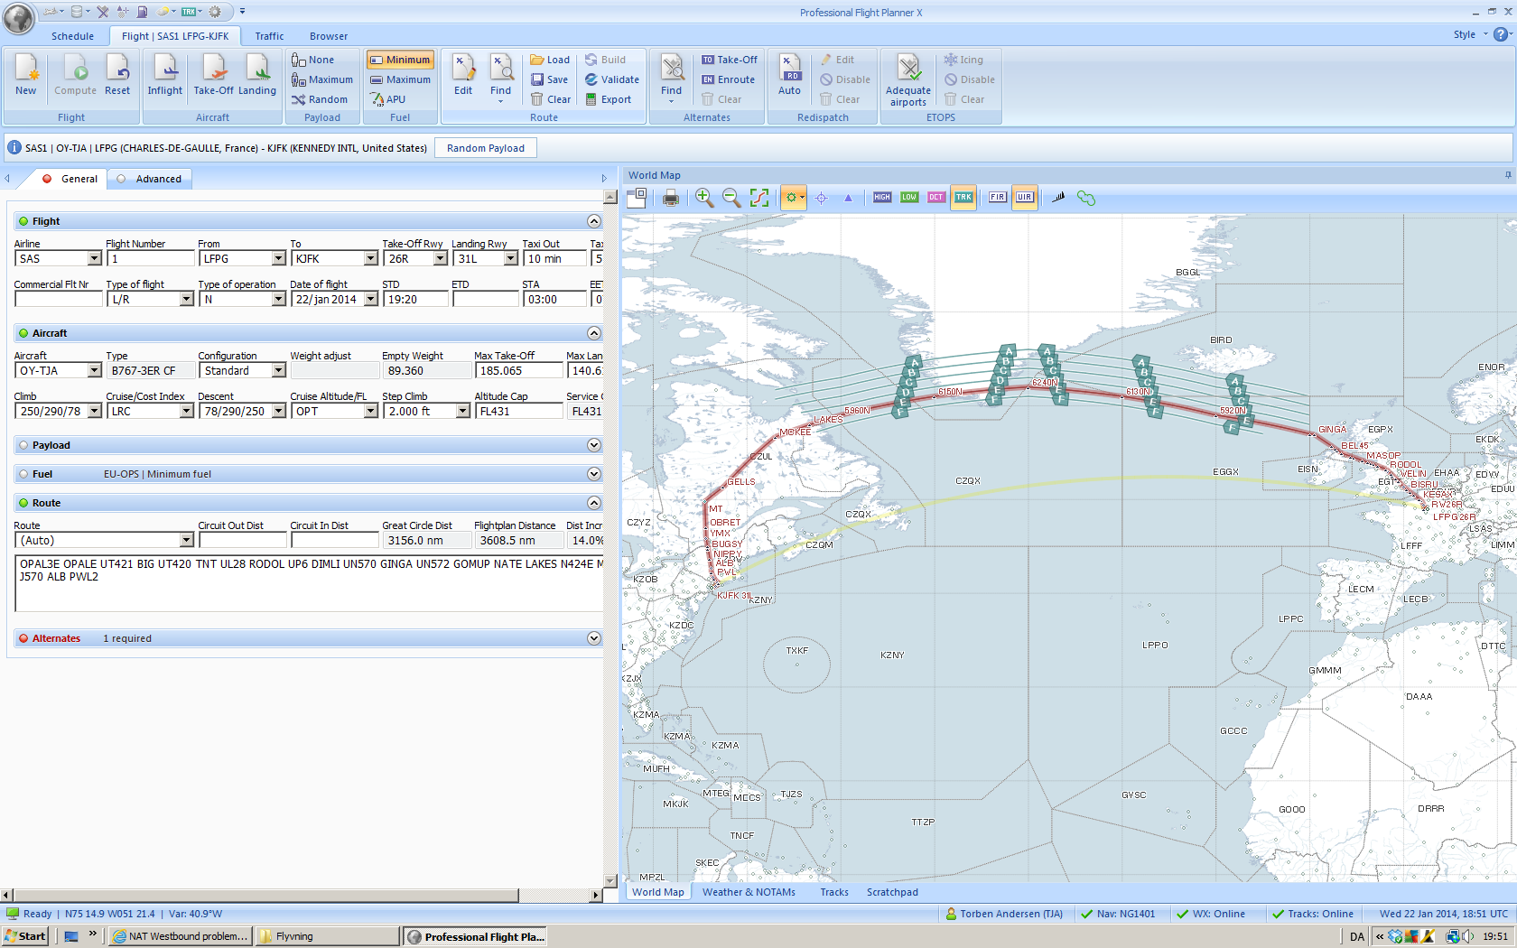Open the Airline SAS dropdown
Viewport: 1517px width, 948px height.
(94, 258)
